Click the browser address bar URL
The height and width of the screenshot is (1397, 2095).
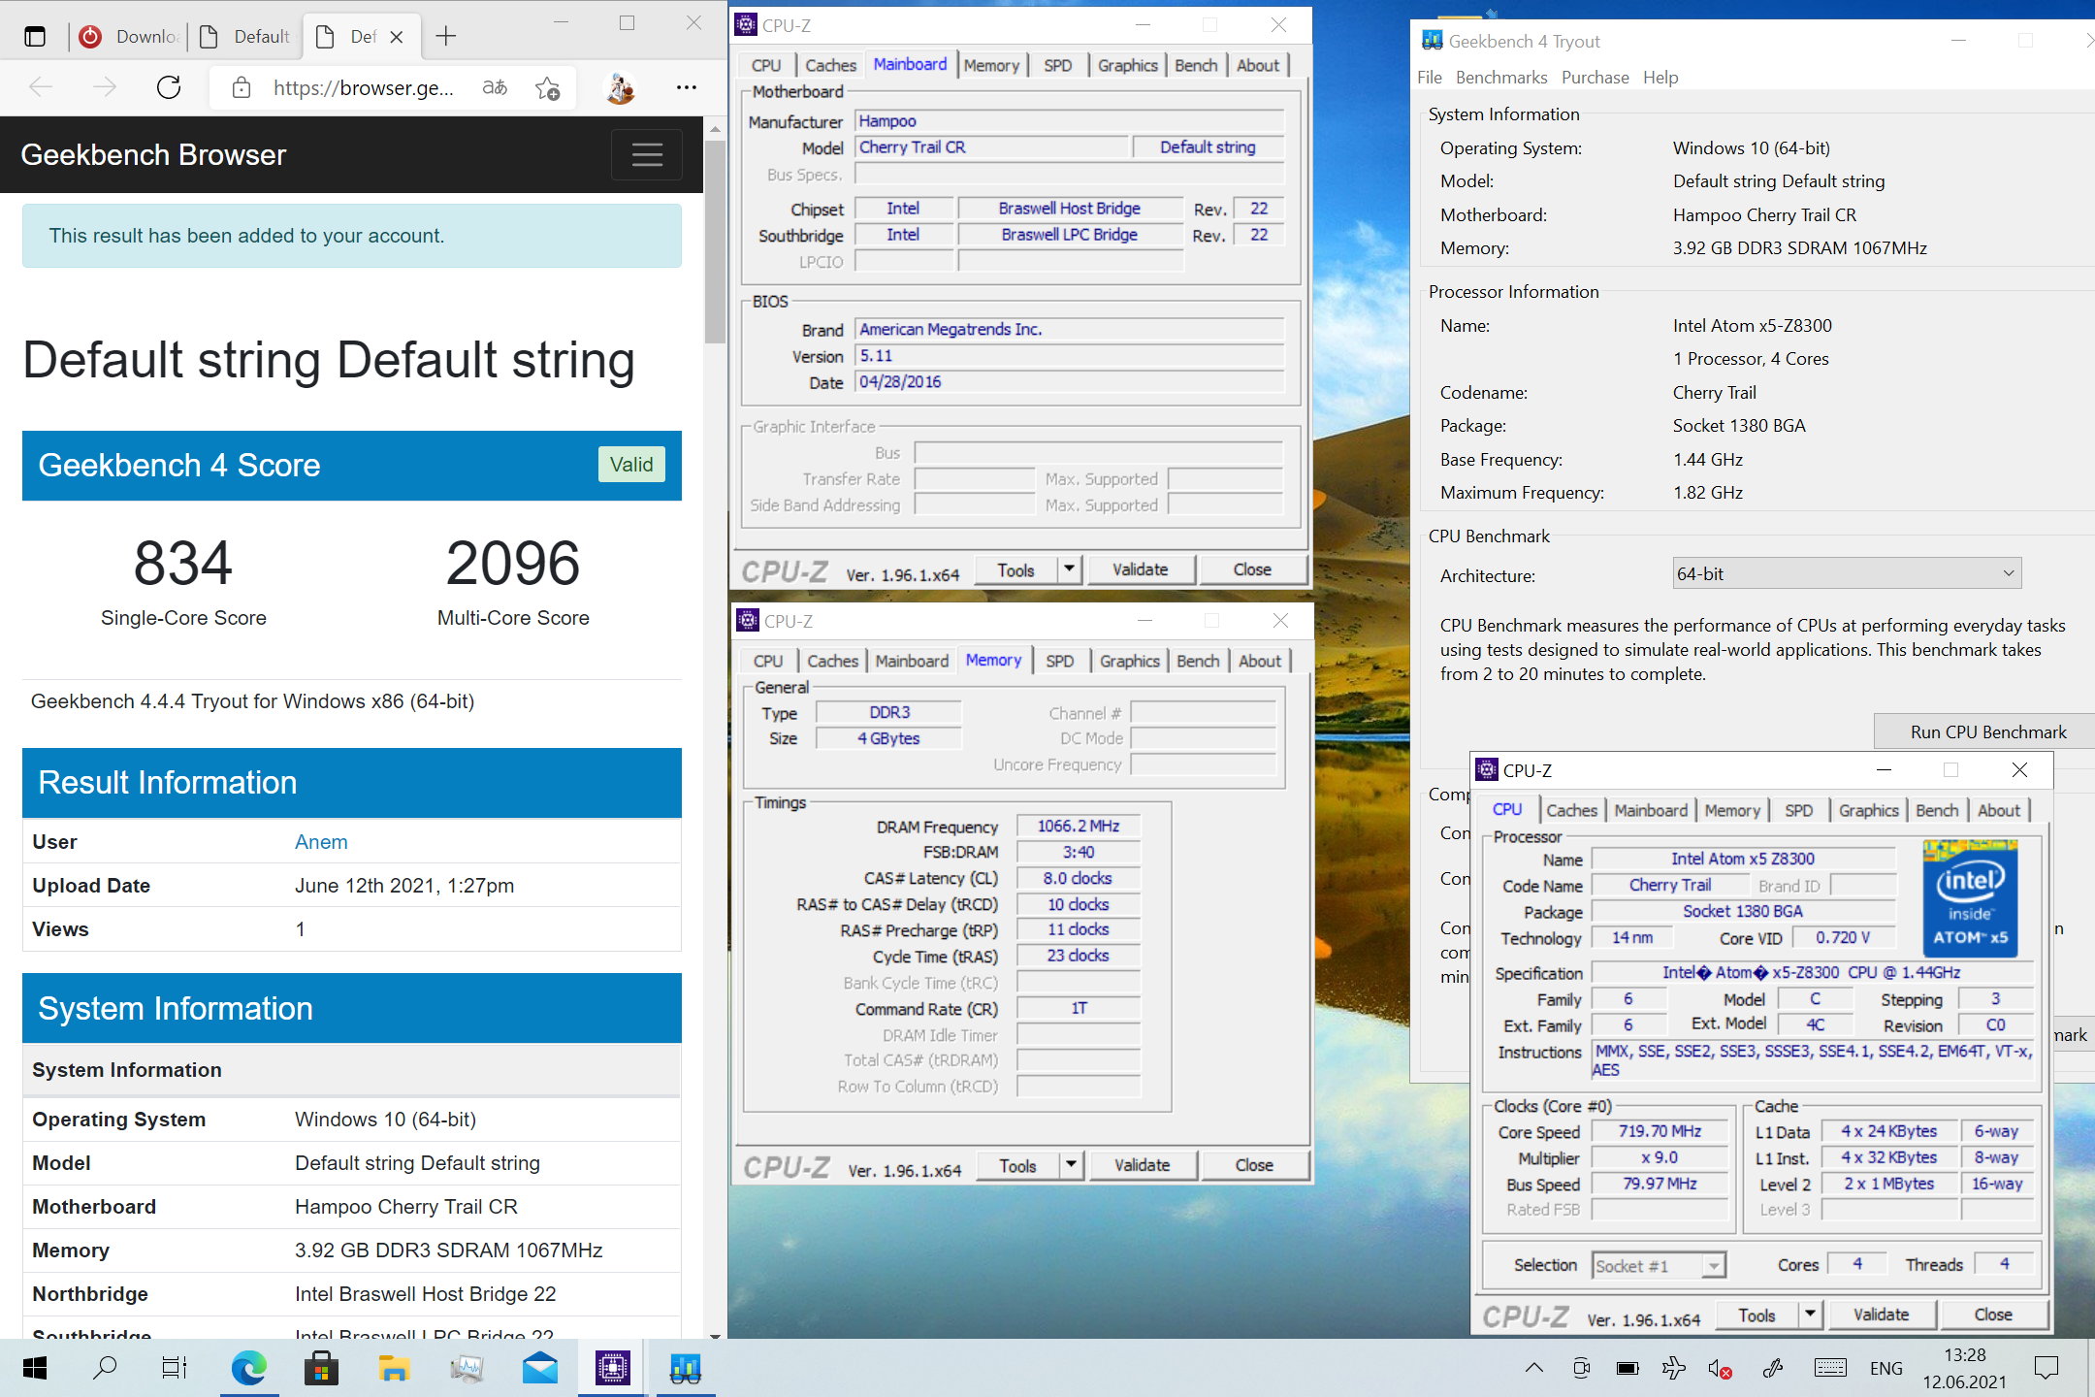pos(363,88)
